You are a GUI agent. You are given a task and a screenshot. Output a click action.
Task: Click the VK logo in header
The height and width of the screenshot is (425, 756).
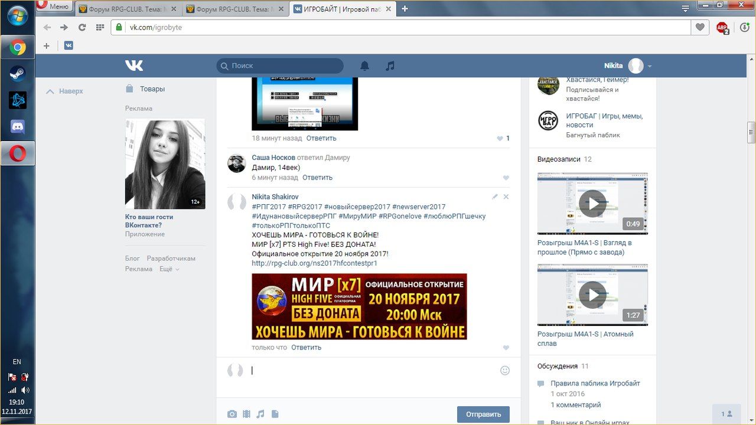pyautogui.click(x=134, y=66)
